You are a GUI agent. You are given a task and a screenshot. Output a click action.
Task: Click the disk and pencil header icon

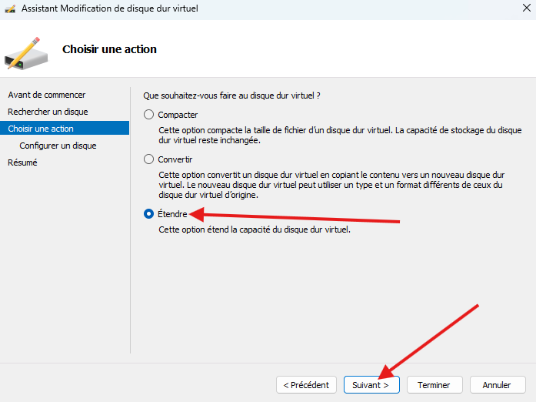(x=27, y=51)
